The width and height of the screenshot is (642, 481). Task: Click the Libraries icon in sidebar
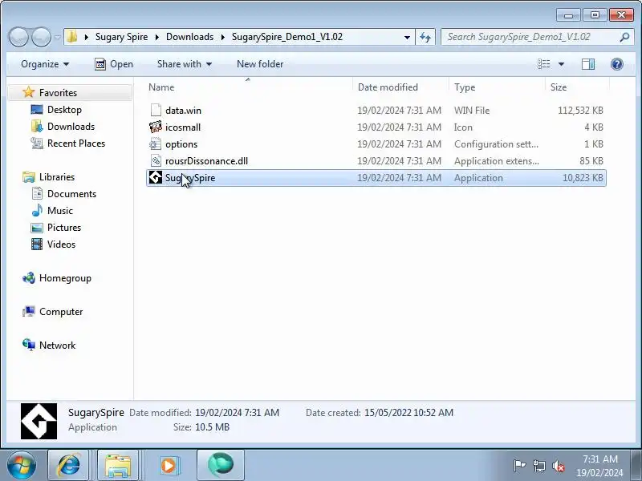click(x=29, y=176)
